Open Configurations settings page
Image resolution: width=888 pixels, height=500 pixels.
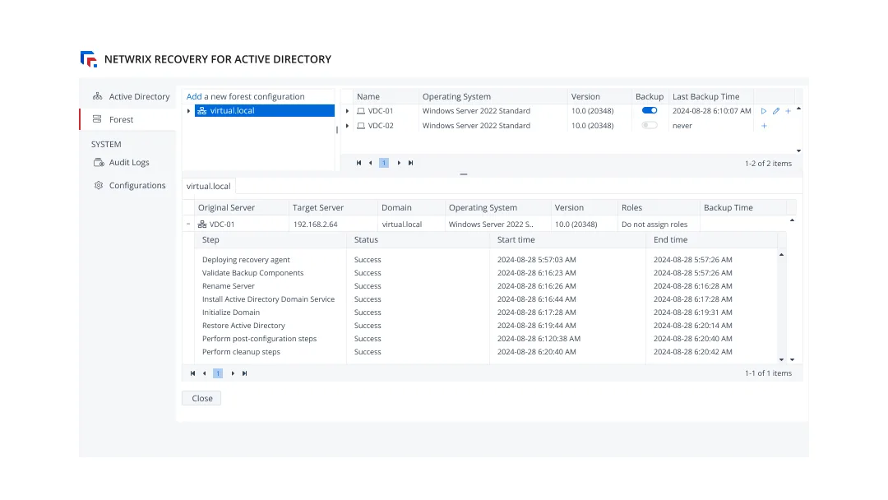pyautogui.click(x=137, y=185)
